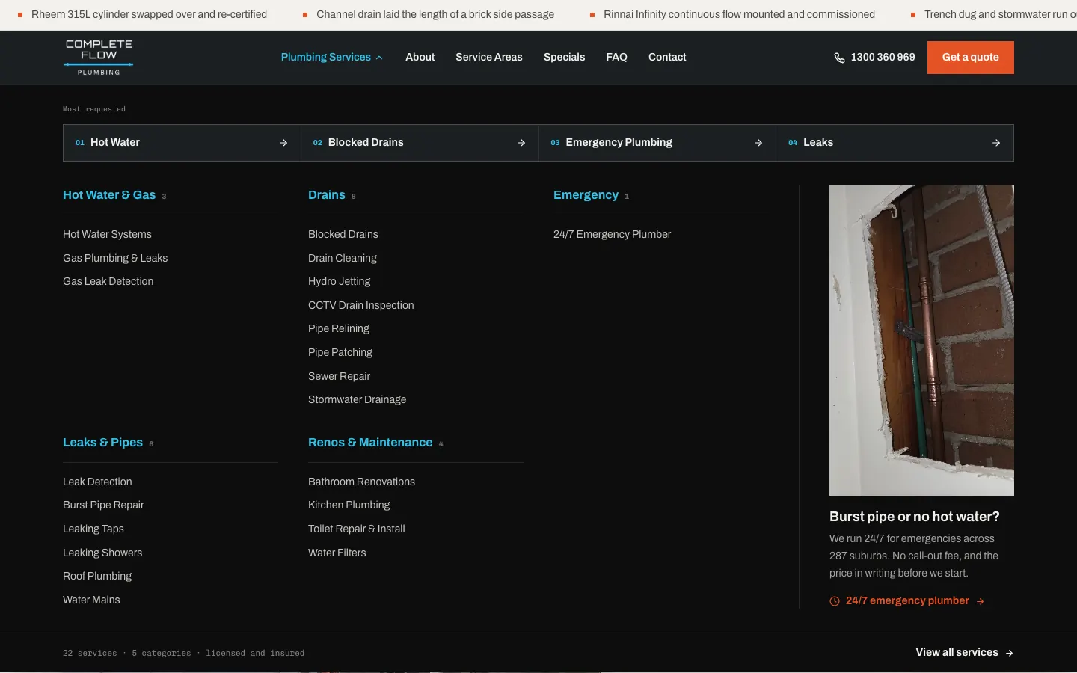
Task: Click the arrow icon in the Blocked Drains card
Action: (x=521, y=143)
